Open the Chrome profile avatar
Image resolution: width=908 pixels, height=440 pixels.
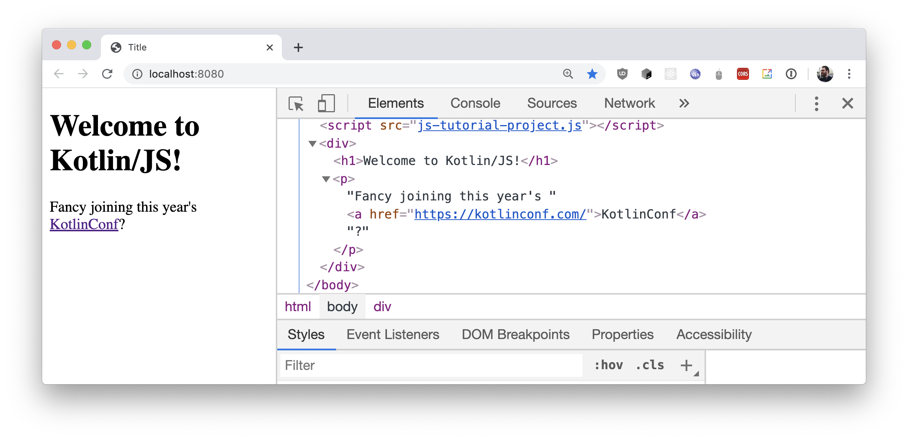(825, 74)
